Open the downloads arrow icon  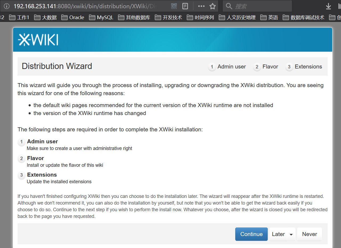328,6
